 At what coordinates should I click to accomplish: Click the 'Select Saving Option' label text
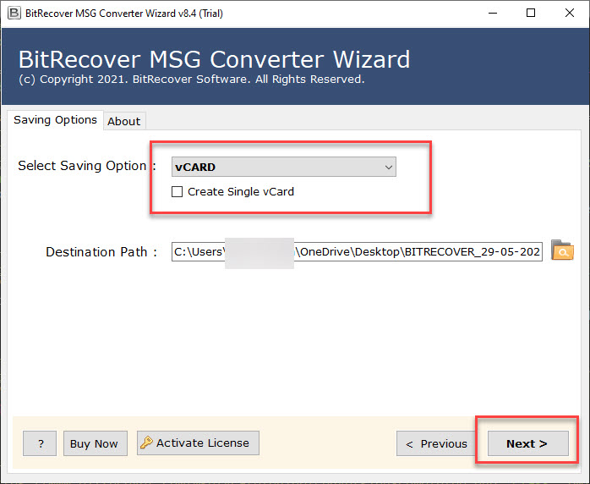(82, 166)
